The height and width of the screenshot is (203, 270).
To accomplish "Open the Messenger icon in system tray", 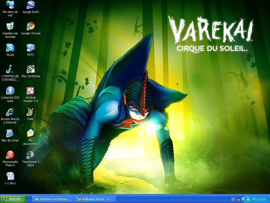I will (249, 199).
